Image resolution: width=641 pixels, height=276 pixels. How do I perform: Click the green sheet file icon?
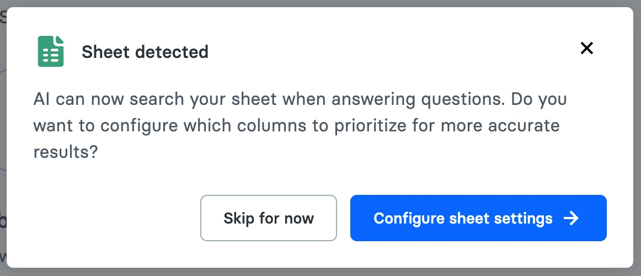pyautogui.click(x=51, y=51)
